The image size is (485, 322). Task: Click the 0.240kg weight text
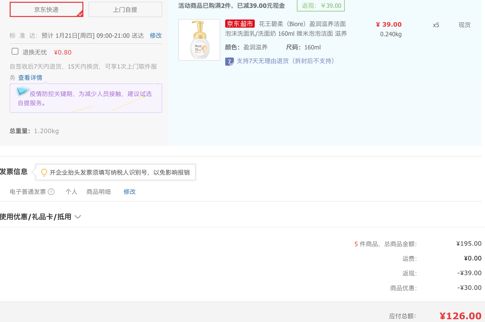(x=391, y=34)
